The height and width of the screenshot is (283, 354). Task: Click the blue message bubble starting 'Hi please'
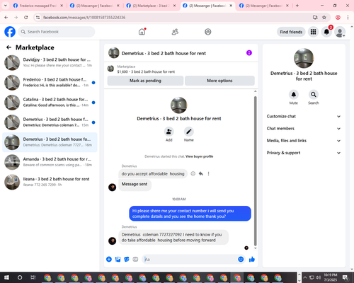pyautogui.click(x=190, y=214)
